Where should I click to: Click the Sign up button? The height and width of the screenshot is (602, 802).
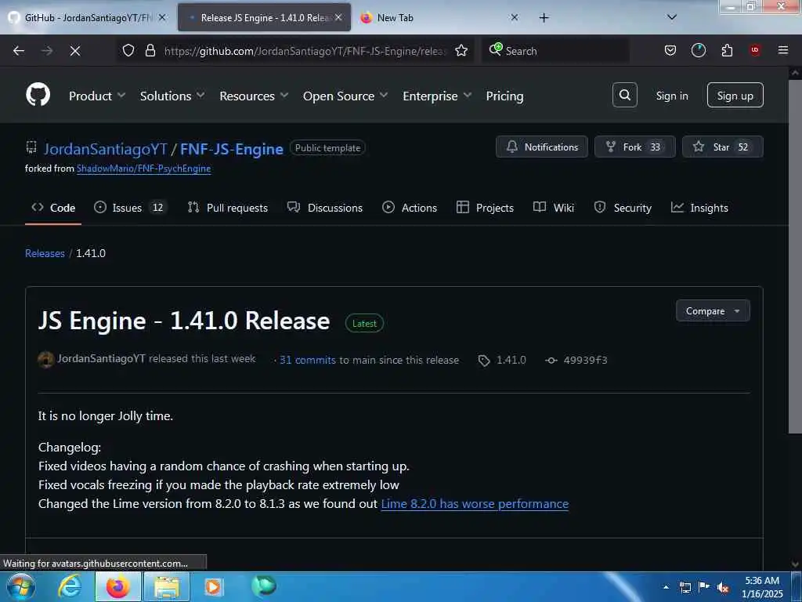(x=735, y=95)
